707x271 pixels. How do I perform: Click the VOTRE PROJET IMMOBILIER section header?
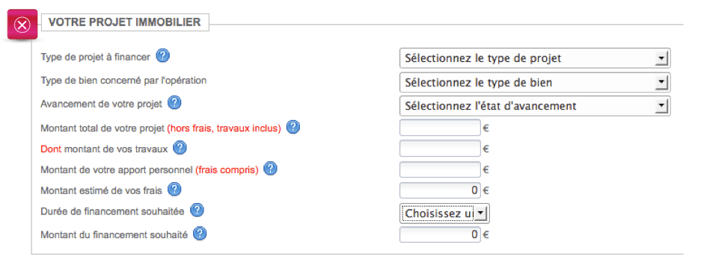point(125,22)
